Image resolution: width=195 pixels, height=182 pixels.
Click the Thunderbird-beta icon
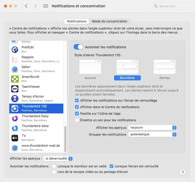pos(15,128)
